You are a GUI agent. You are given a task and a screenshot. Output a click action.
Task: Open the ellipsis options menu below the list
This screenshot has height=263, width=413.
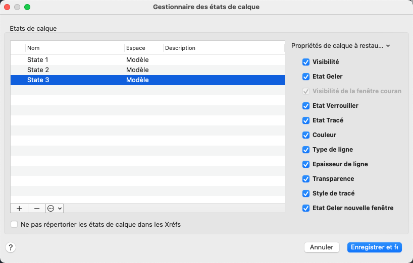pos(54,208)
